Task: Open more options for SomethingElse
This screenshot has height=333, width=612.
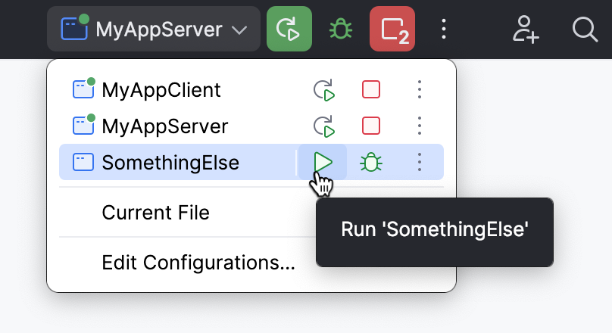Action: click(419, 162)
